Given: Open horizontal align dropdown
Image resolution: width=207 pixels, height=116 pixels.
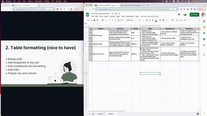Looking at the screenshot, I should (173, 20).
